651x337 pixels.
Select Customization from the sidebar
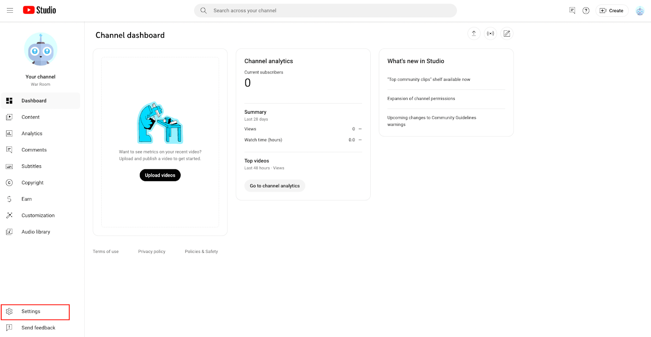tap(38, 216)
